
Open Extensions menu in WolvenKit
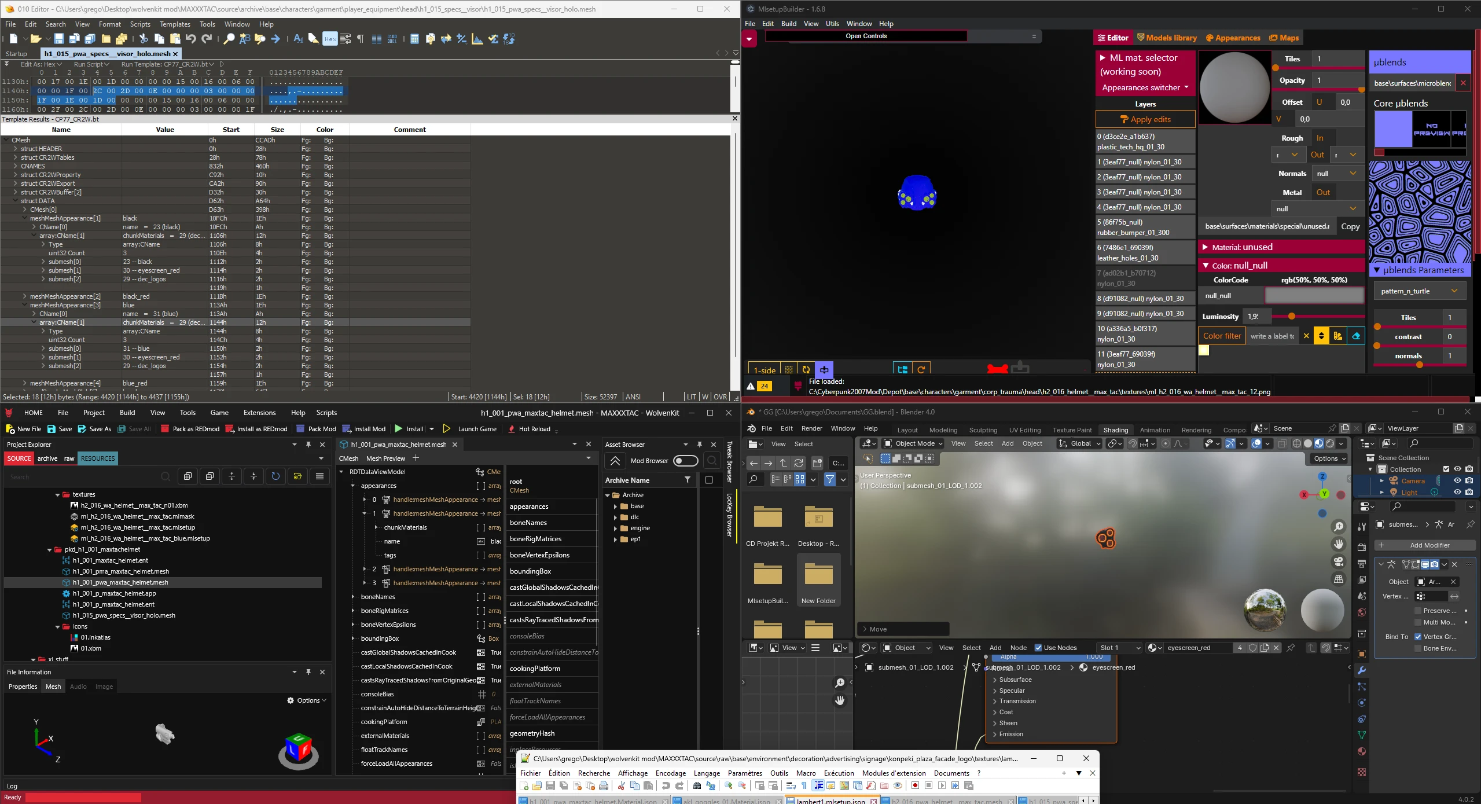point(259,413)
